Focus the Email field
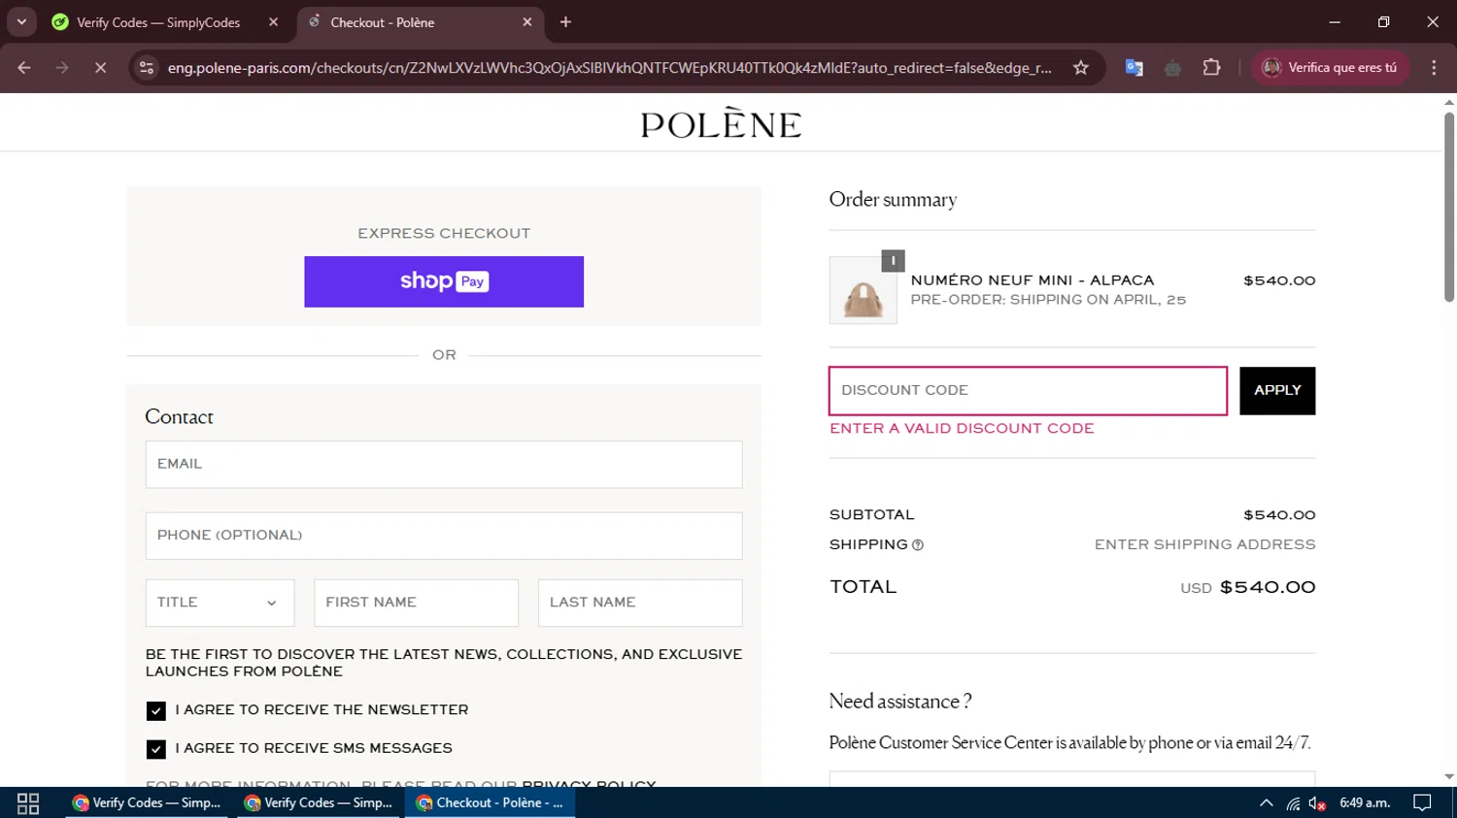Viewport: 1457px width, 818px height. point(444,465)
